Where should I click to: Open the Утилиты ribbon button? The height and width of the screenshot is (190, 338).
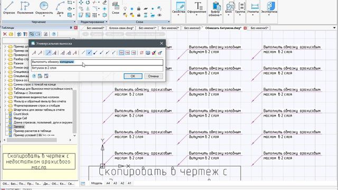[x=253, y=8]
